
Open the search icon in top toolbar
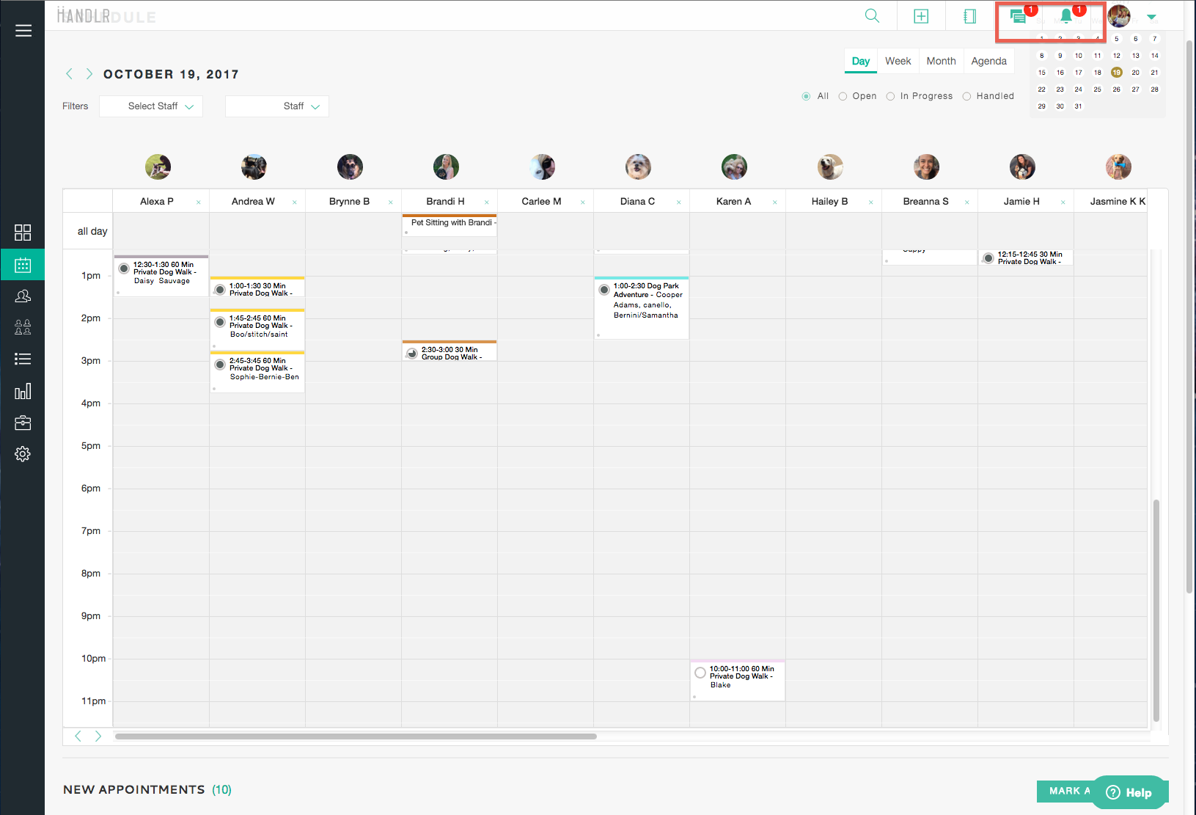tap(872, 15)
